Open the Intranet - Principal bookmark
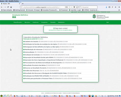The height and width of the screenshot is (97, 121). point(33,10)
